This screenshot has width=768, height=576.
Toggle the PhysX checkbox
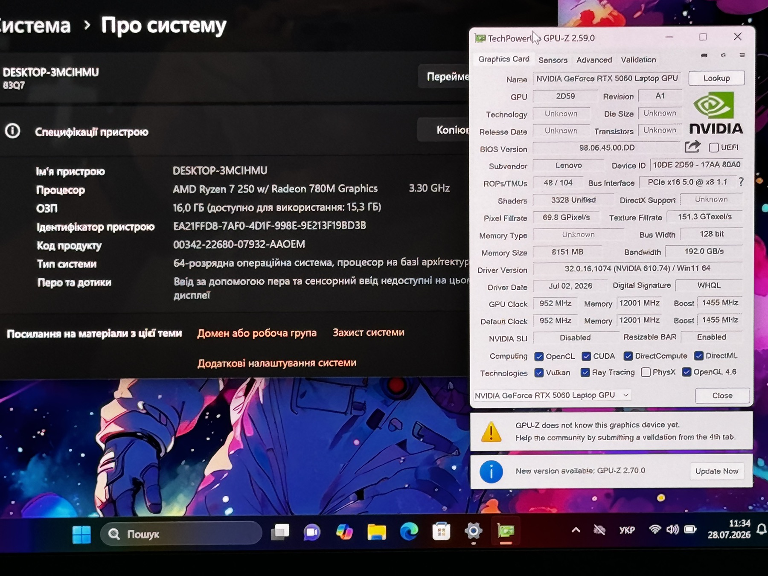click(x=646, y=372)
